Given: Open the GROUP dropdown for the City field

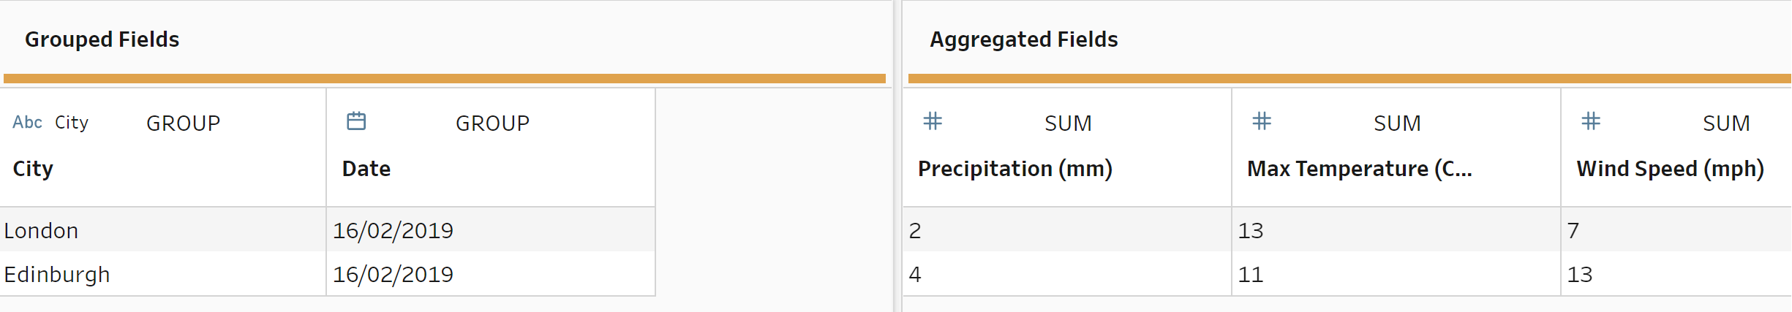Looking at the screenshot, I should pyautogui.click(x=183, y=123).
